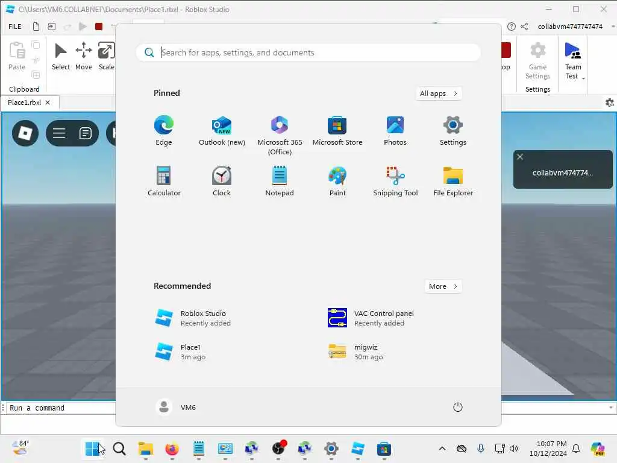Open Microsoft Store from pinned apps
The width and height of the screenshot is (617, 463).
point(337,131)
